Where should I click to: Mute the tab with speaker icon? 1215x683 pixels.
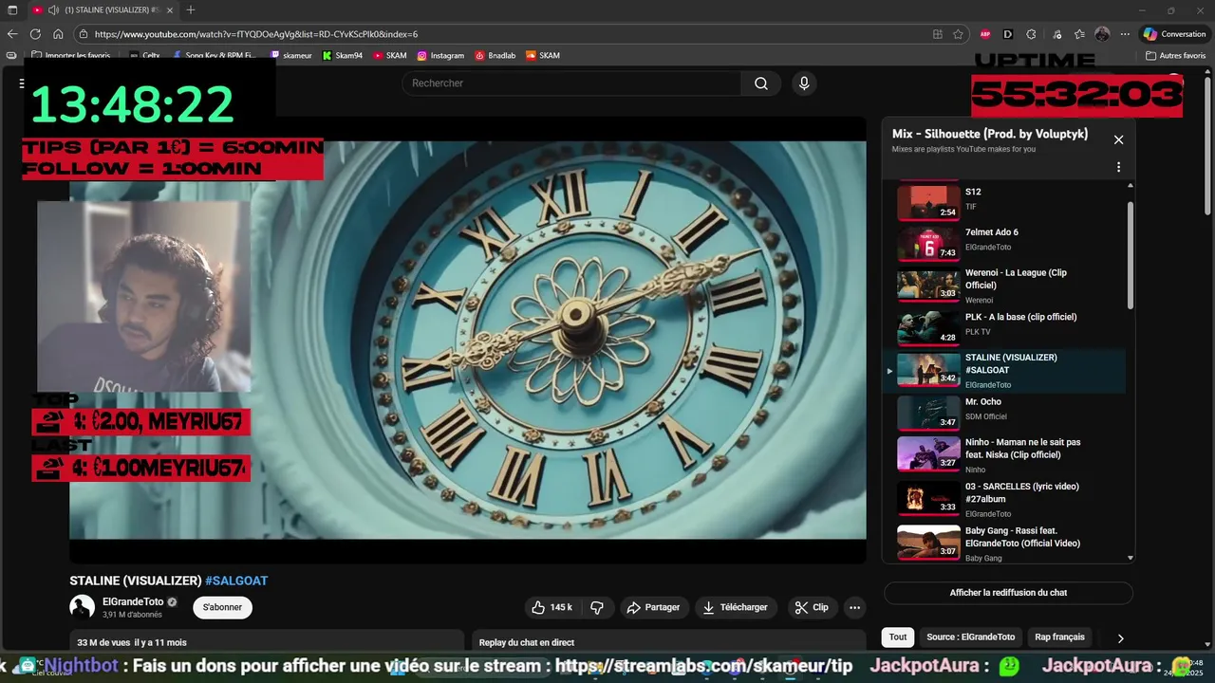(53, 10)
